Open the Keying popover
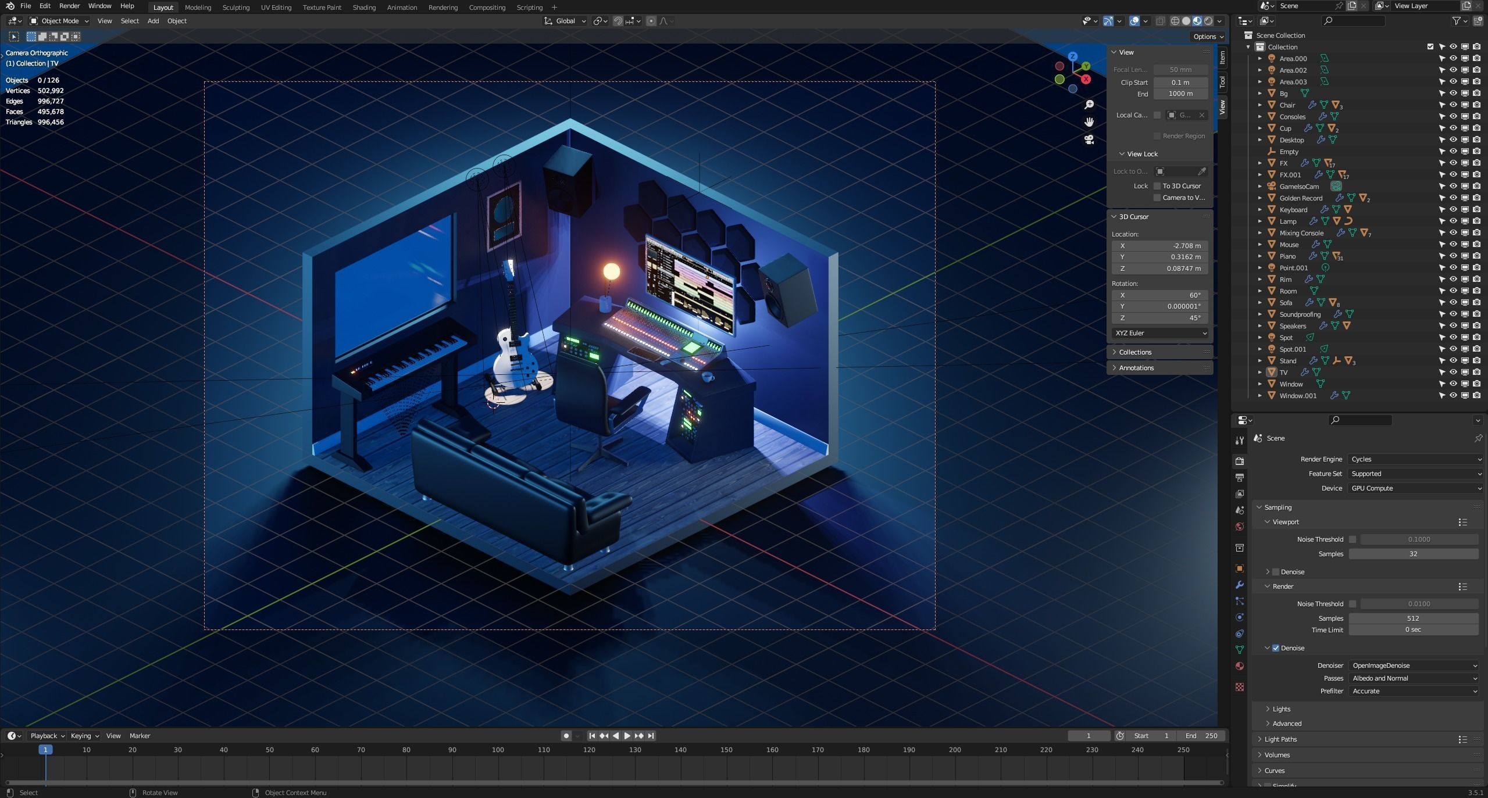Viewport: 1488px width, 798px height. click(84, 736)
